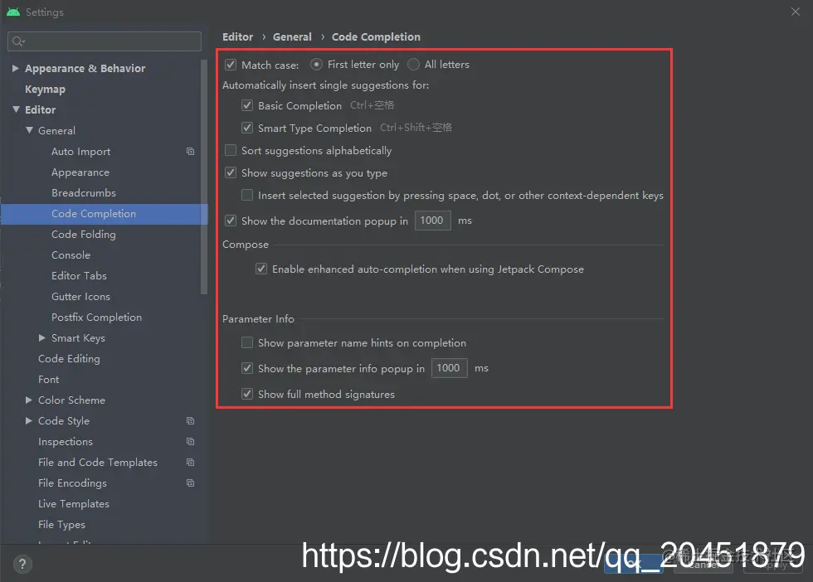This screenshot has width=813, height=582.
Task: Click the settings search field
Action: (x=105, y=41)
